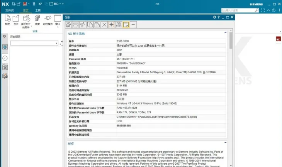Toggle the highlighted word wrap icon
Screen dimensions: 282x167
coord(126,25)
